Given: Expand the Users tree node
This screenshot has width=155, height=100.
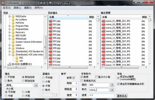Looking at the screenshot, I should tap(10, 45).
